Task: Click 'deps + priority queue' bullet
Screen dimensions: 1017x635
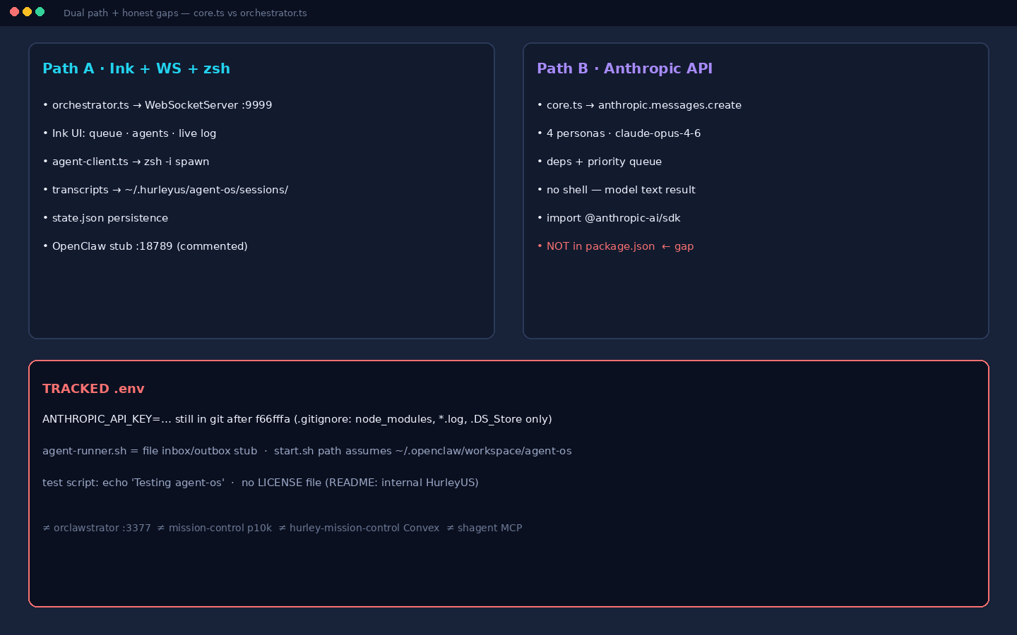Action: tap(599, 162)
